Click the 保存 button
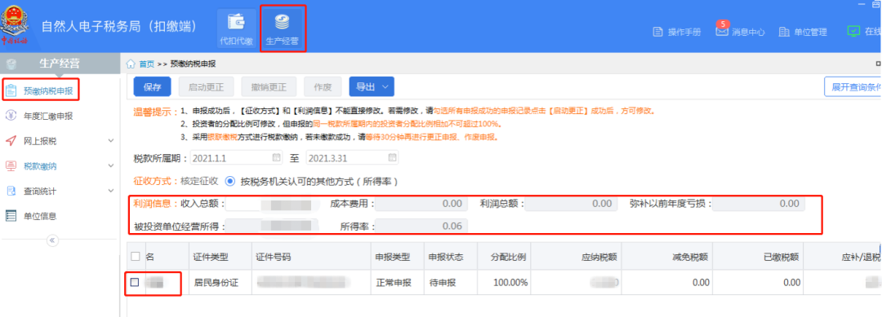Image resolution: width=882 pixels, height=317 pixels. click(x=153, y=87)
